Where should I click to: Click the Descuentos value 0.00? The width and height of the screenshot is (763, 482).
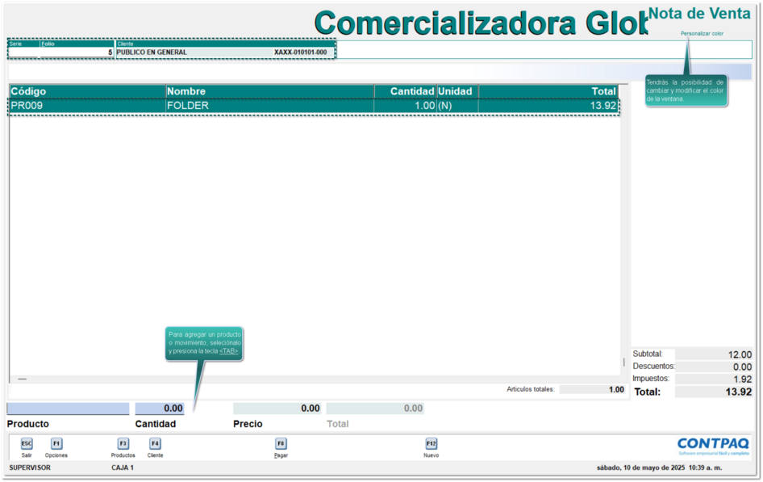(x=713, y=367)
